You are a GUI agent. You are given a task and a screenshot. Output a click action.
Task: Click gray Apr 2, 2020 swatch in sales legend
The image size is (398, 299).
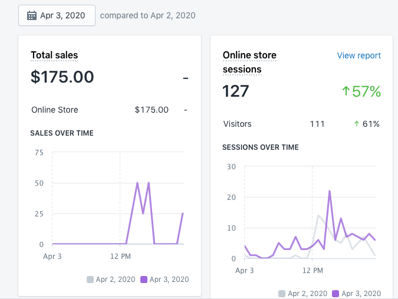click(90, 280)
